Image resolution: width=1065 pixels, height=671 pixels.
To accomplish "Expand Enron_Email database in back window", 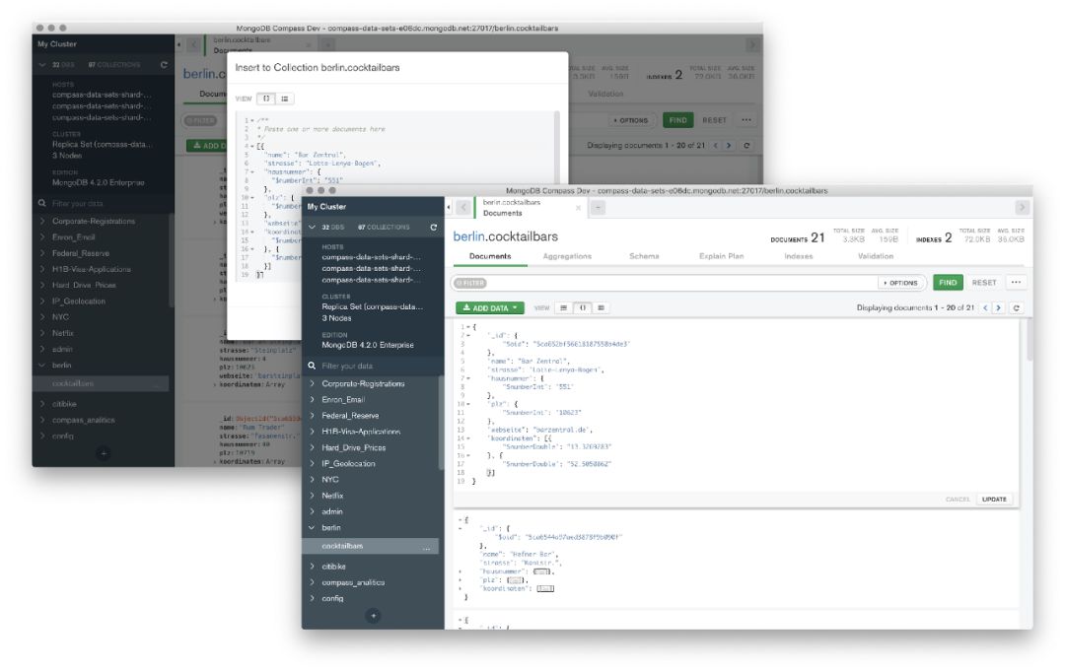I will pyautogui.click(x=42, y=237).
